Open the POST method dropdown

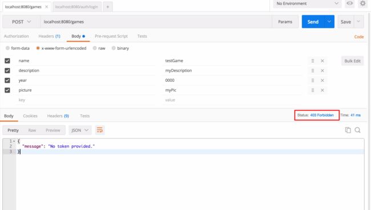[21, 22]
